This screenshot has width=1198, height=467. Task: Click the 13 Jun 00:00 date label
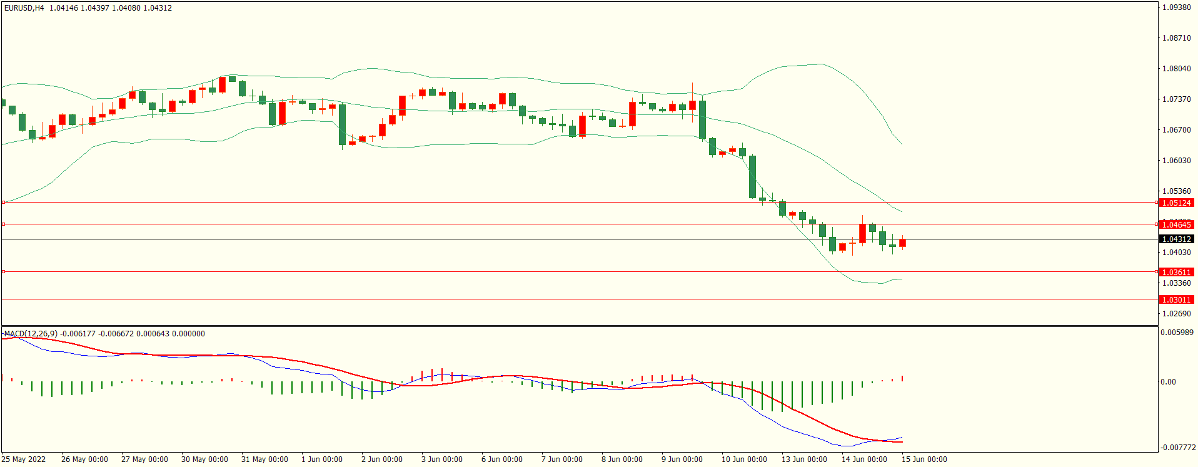click(804, 459)
